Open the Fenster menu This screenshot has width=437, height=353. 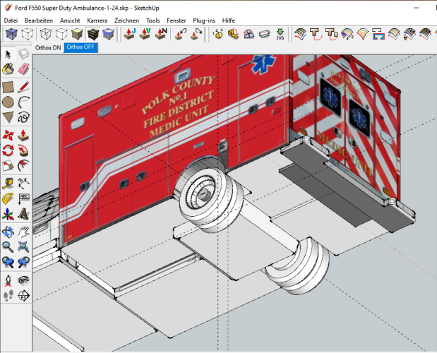coord(176,20)
